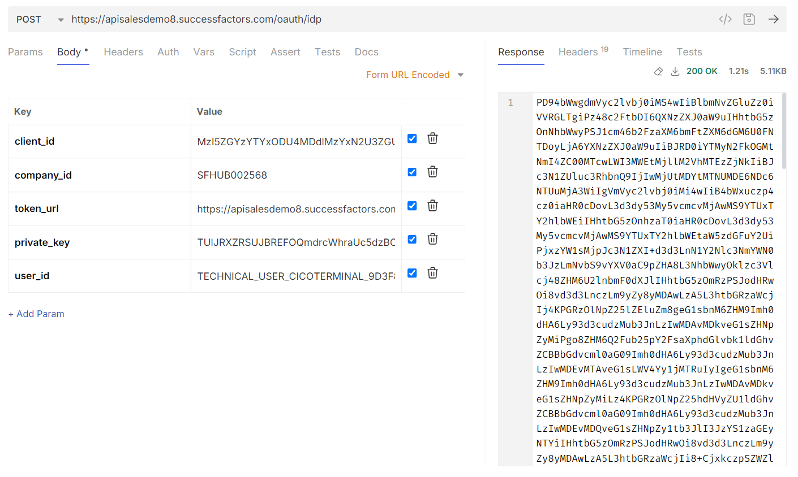This screenshot has width=798, height=477.
Task: Open the response Tests tab
Action: tap(689, 52)
